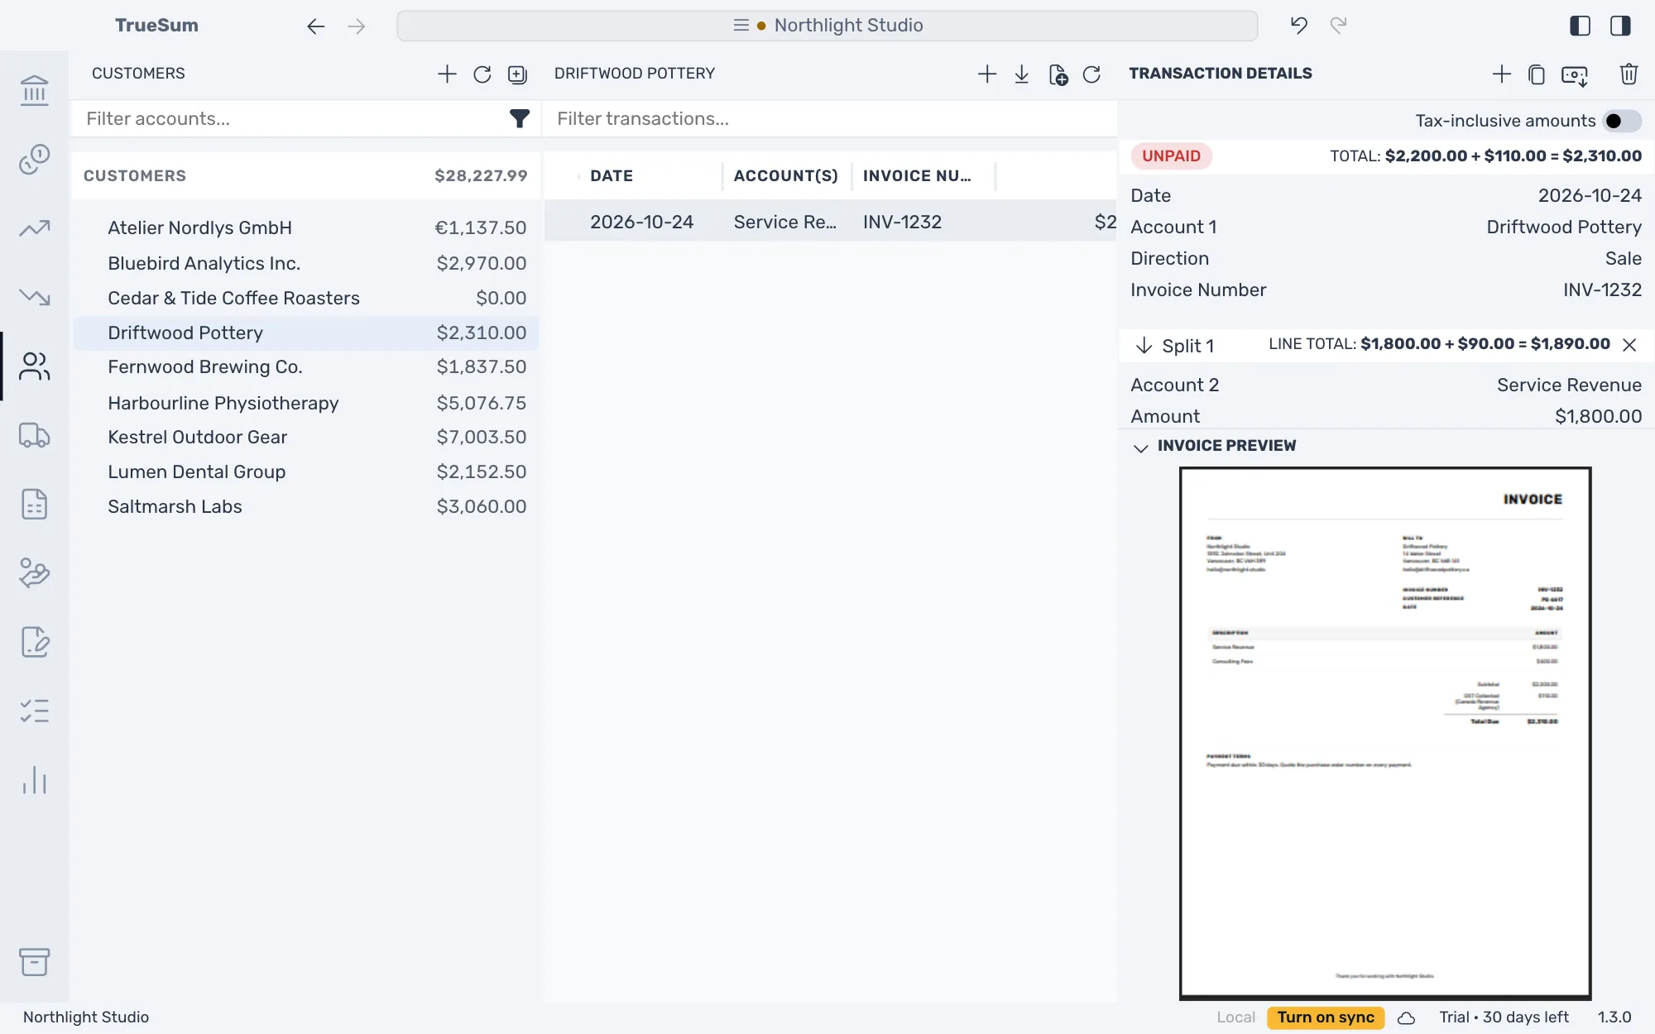1655x1034 pixels.
Task: Collapse Split 1 arrow
Action: 1144,345
